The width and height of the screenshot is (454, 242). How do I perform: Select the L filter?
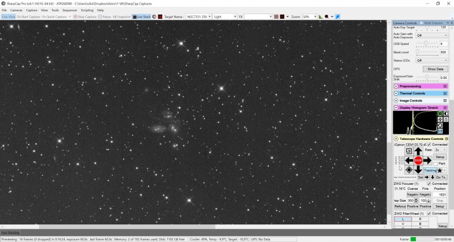click(x=403, y=219)
